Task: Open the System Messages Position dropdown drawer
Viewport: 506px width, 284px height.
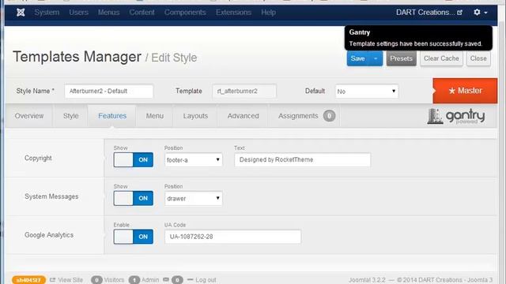Action: (x=193, y=198)
